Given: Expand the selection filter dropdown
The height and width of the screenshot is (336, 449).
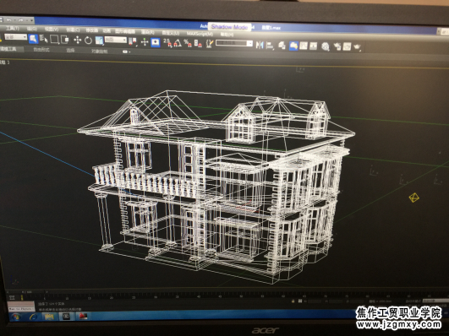Looking at the screenshot, I should point(16,37).
